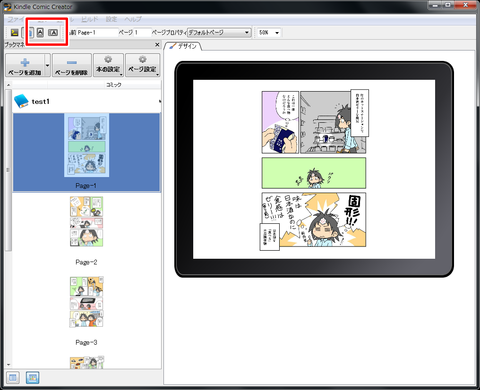This screenshot has width=480, height=390.
Task: Select the portrait page view icon
Action: click(40, 33)
